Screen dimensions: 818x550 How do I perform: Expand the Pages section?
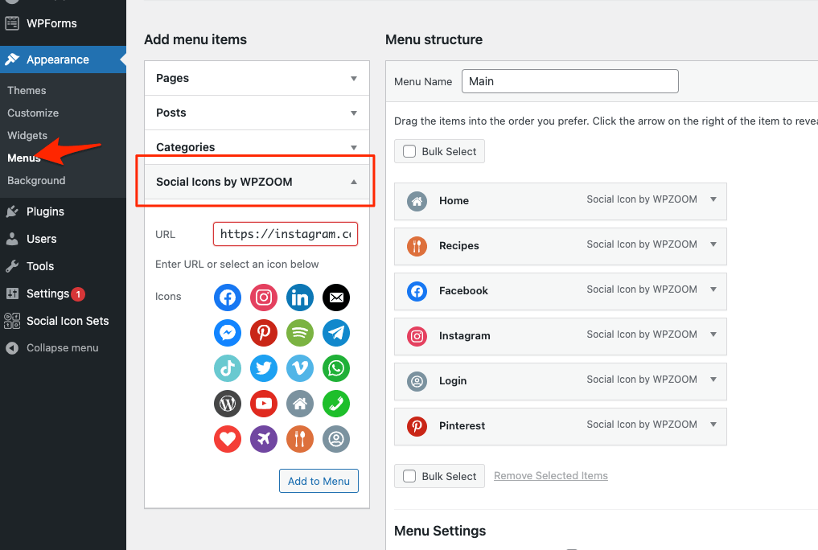[x=353, y=78]
